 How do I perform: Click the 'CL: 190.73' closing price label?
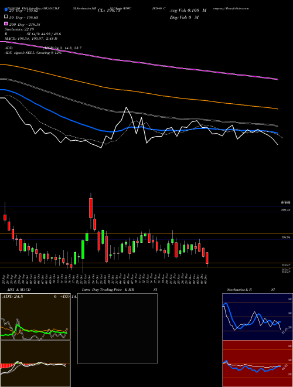point(109,11)
